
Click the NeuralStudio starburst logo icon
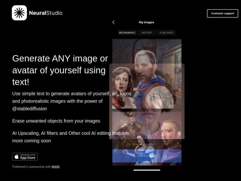coord(19,13)
